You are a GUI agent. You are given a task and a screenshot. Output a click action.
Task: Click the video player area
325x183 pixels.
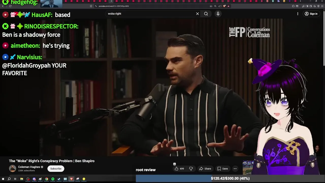tap(161, 88)
